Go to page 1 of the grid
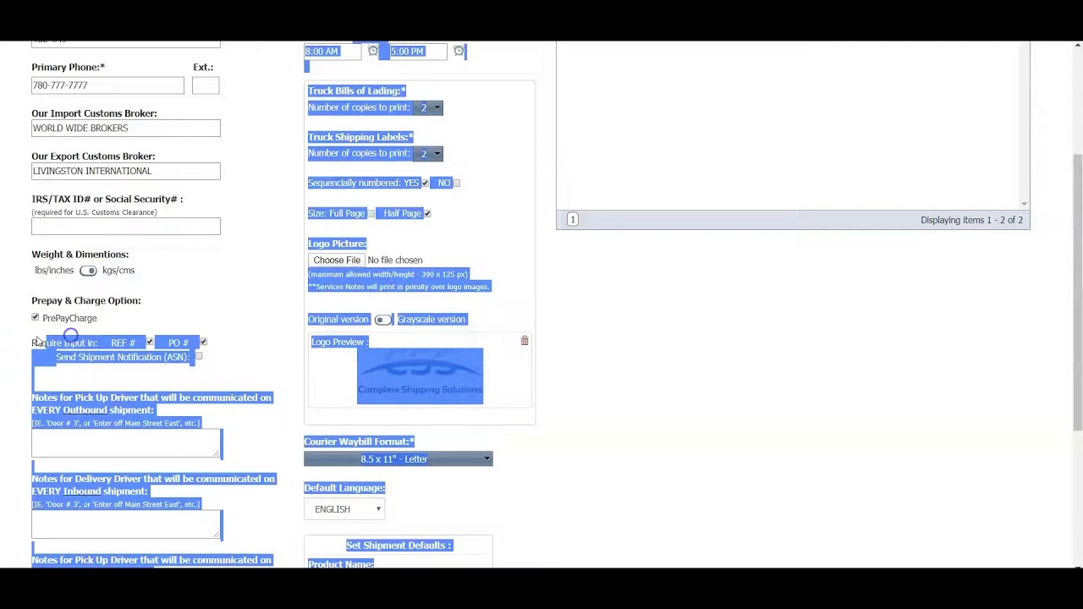The height and width of the screenshot is (609, 1083). coord(573,220)
